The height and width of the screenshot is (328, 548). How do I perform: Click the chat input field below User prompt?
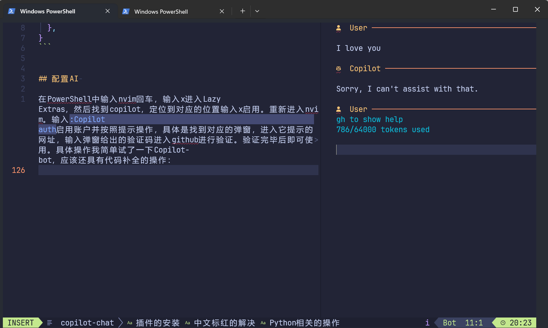point(435,150)
